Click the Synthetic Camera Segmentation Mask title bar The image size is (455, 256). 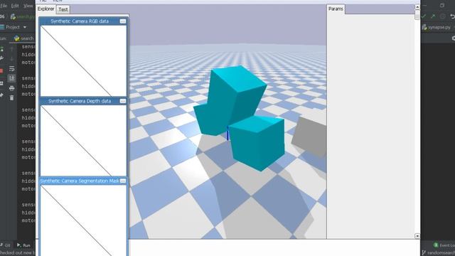80,181
